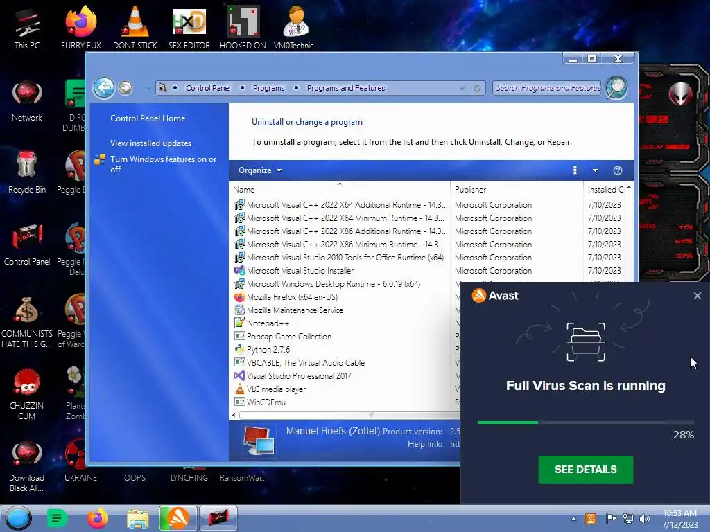Viewport: 710px width, 532px height.
Task: Expand the view options dropdown arrow
Action: click(596, 170)
